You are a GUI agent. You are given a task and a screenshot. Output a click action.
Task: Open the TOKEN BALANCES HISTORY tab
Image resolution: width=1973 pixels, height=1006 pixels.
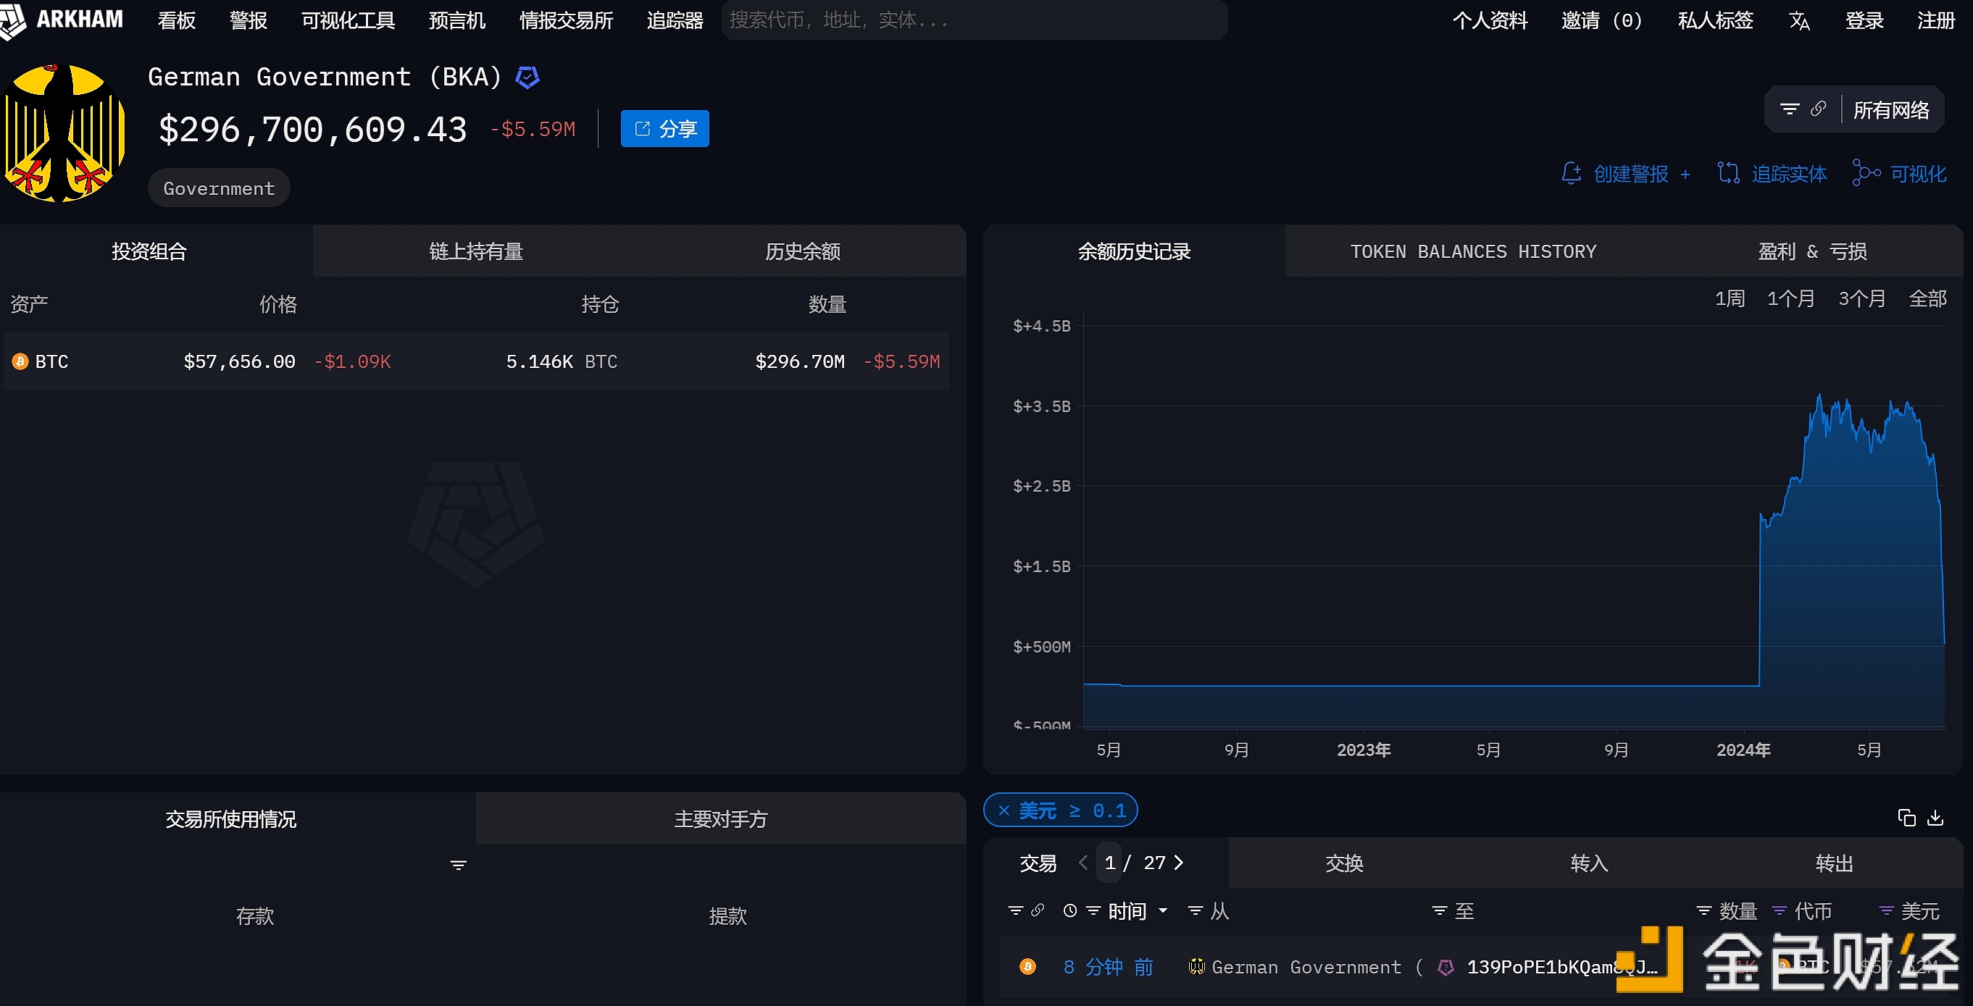(1473, 251)
